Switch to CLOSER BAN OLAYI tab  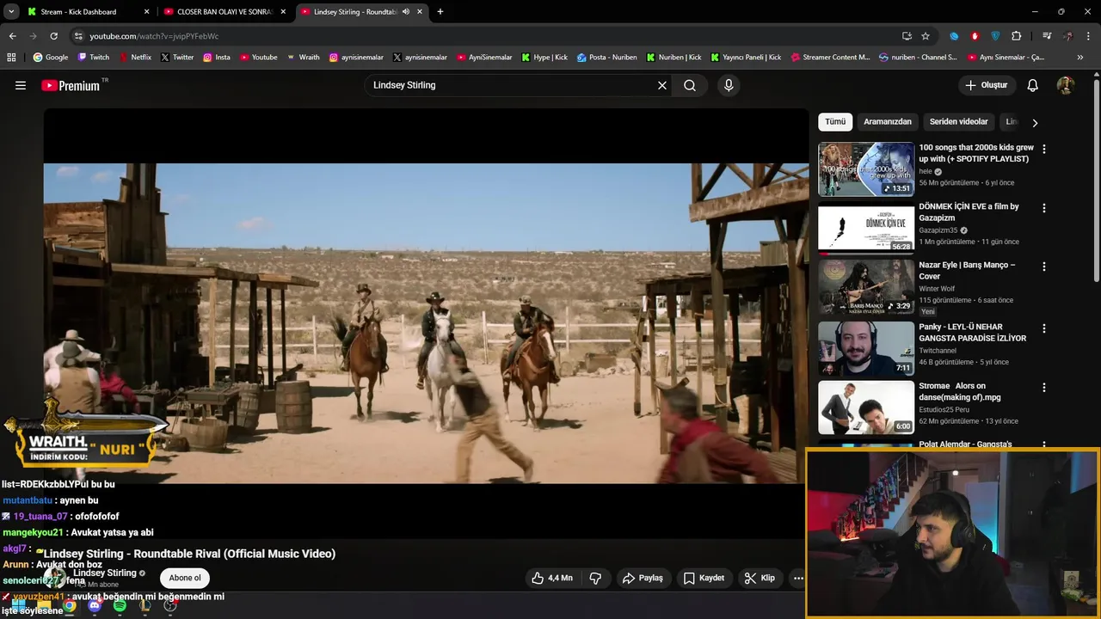click(x=224, y=12)
